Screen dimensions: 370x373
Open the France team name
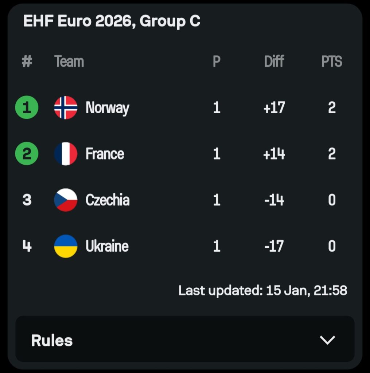[x=105, y=154]
